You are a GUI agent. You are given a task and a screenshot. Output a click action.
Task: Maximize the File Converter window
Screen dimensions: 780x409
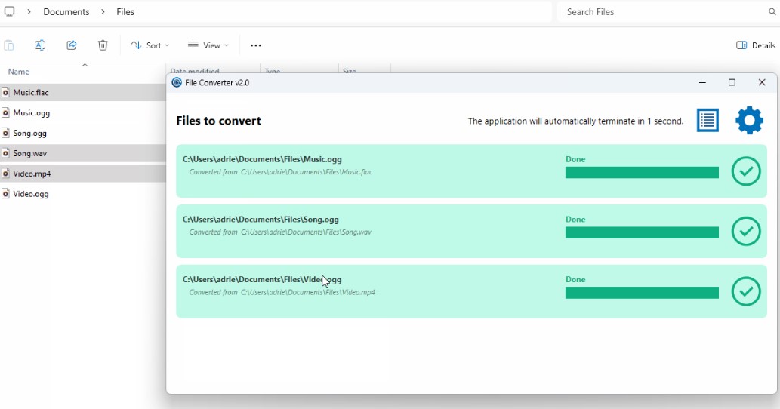(732, 82)
